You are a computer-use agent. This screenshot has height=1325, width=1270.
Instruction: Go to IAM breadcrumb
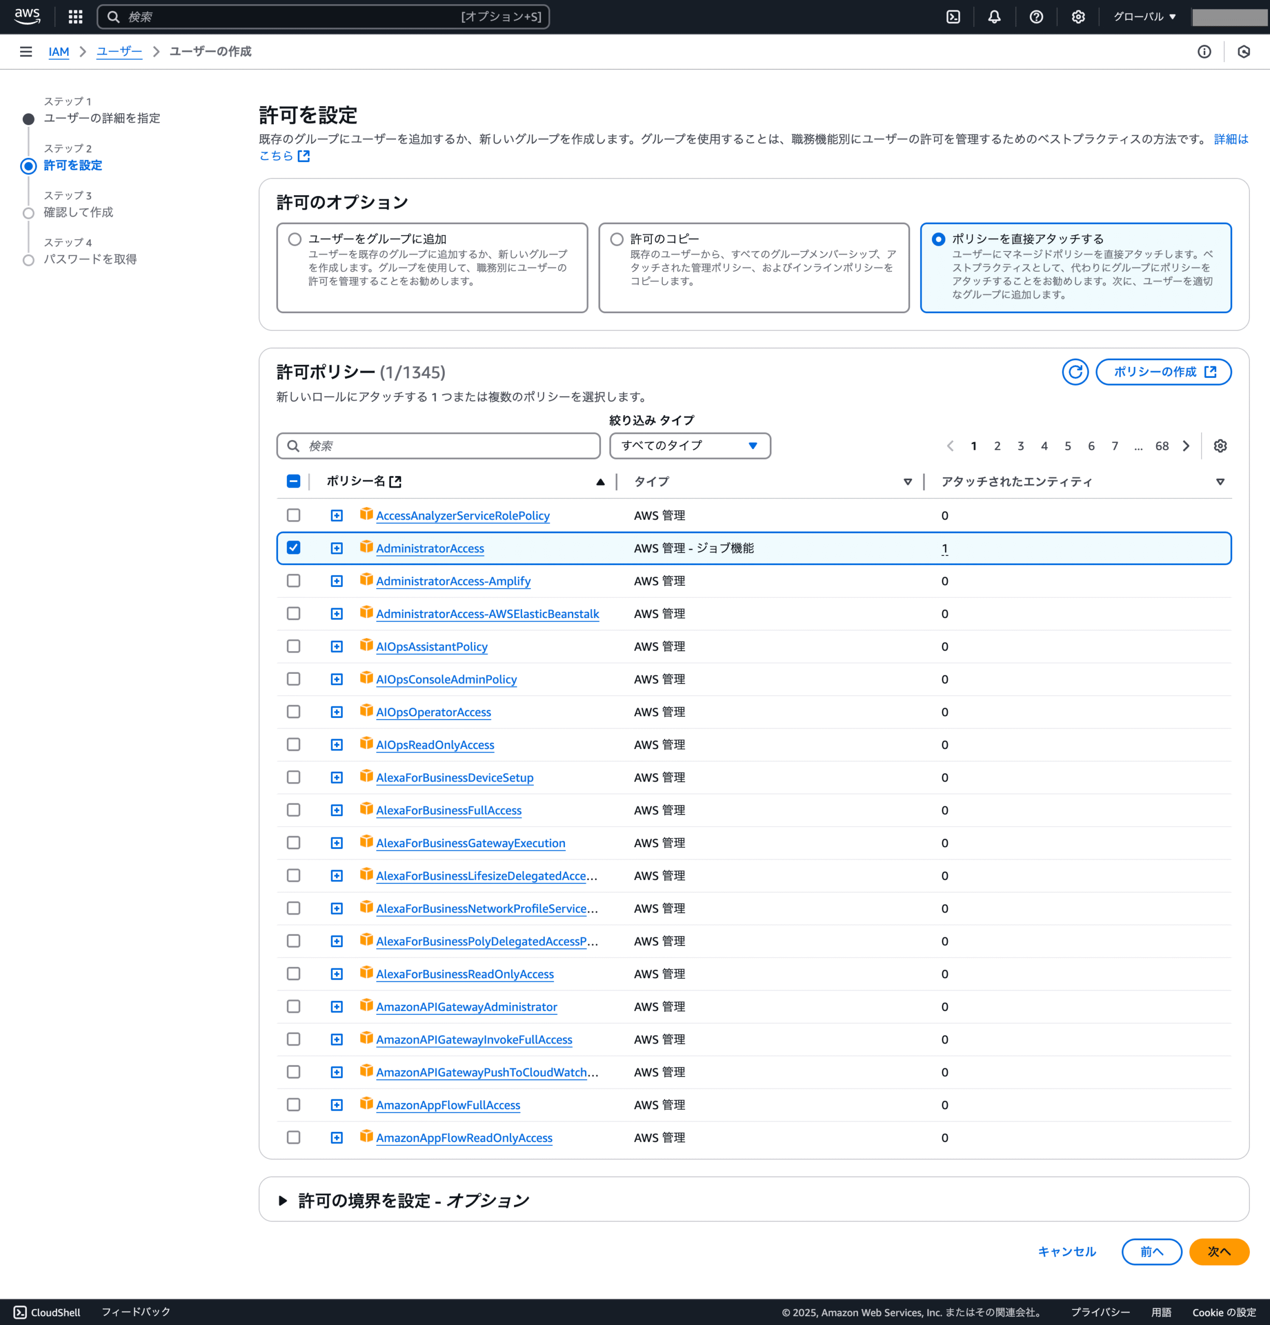coord(59,51)
